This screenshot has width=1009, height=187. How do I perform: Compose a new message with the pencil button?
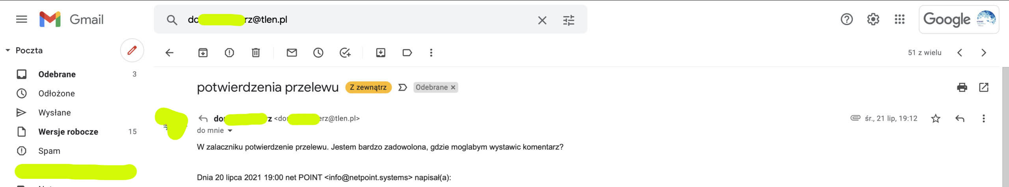132,50
